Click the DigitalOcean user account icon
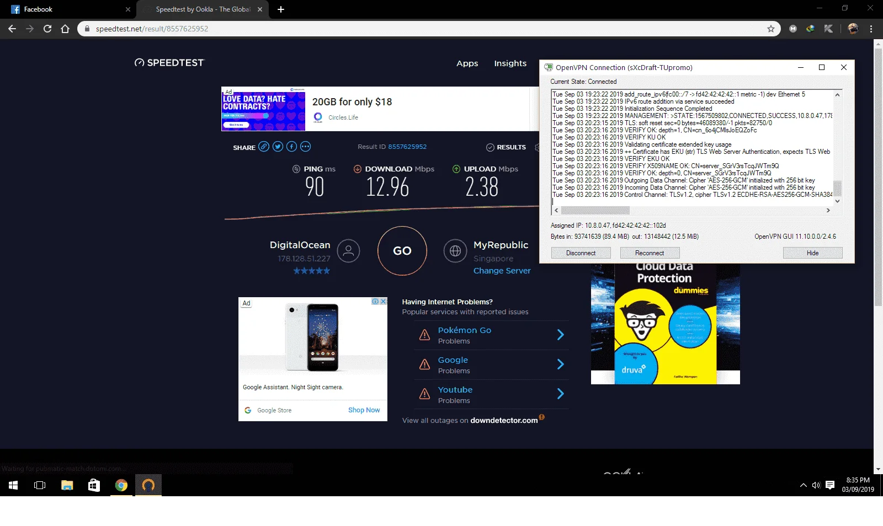Image resolution: width=883 pixels, height=526 pixels. (x=348, y=251)
